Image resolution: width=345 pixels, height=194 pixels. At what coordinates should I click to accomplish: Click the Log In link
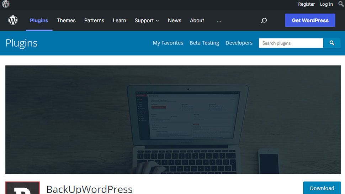coord(326,4)
